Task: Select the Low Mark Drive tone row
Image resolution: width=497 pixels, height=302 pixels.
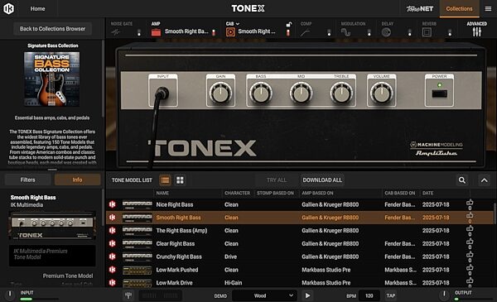Action: click(300, 283)
